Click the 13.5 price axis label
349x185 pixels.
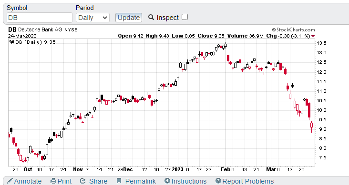pos(321,43)
